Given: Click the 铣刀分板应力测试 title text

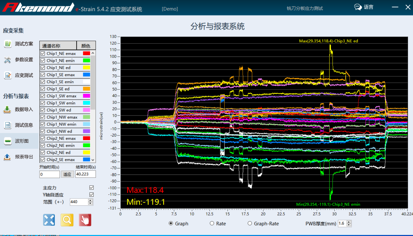Looking at the screenshot, I should coord(305,8).
